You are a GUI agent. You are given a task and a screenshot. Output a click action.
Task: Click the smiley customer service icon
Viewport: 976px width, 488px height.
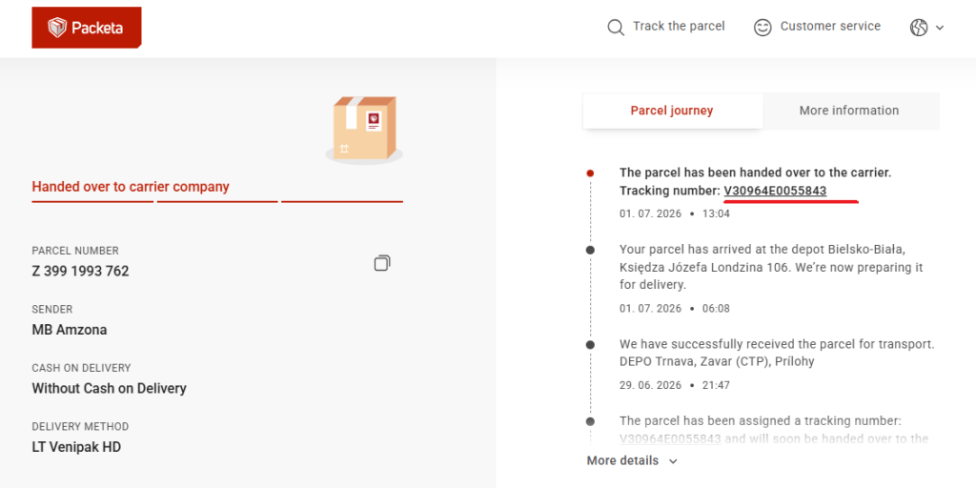click(762, 28)
